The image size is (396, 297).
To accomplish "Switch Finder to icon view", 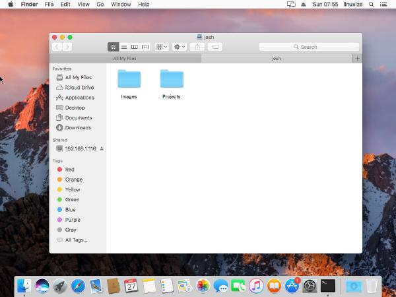I will 113,47.
